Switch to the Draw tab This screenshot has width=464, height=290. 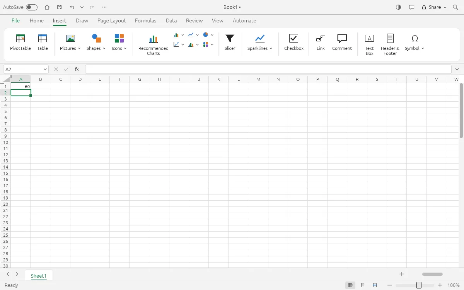click(x=82, y=20)
